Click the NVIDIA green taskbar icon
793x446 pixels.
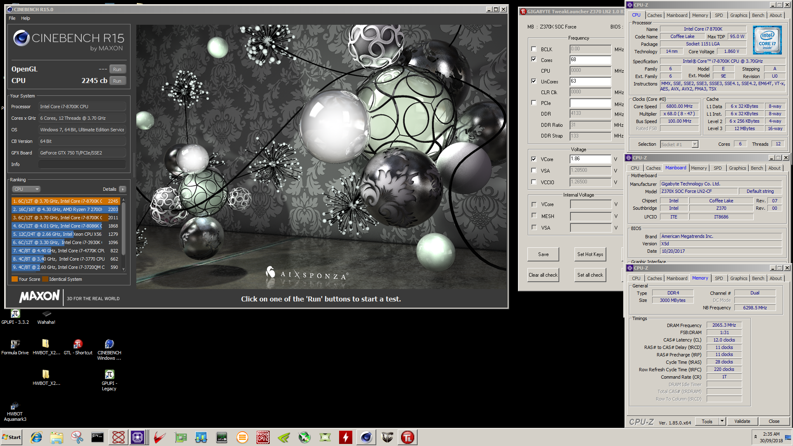point(284,437)
